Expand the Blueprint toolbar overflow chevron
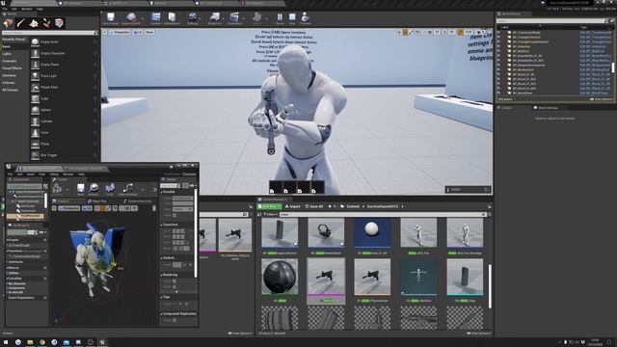 pyautogui.click(x=154, y=190)
